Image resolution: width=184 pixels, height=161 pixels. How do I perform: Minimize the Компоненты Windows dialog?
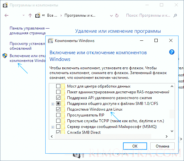tap(142, 40)
